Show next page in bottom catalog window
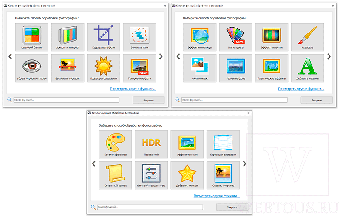Viewport: 340px width, 216px height. click(x=244, y=164)
